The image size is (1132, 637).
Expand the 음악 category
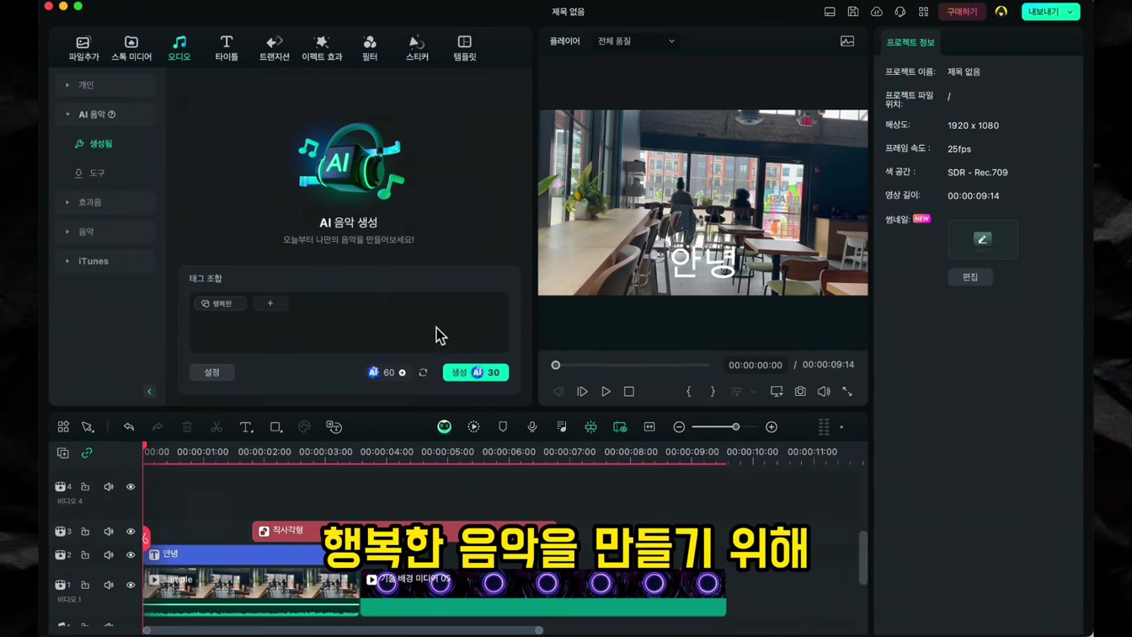(x=105, y=232)
